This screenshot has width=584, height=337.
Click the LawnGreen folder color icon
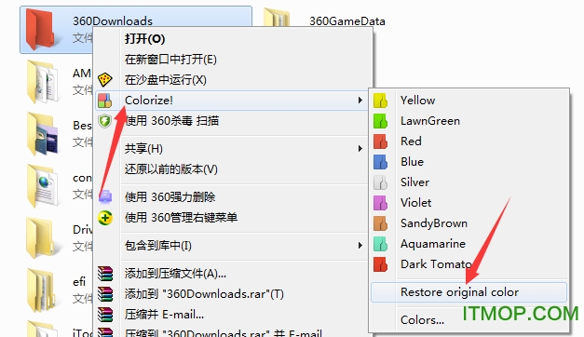(x=380, y=121)
